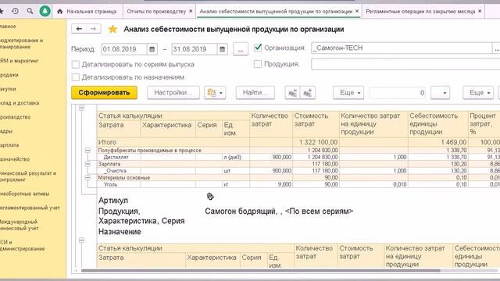Open Склад и доставка in the sidebar
The image size is (500, 281).
click(20, 103)
